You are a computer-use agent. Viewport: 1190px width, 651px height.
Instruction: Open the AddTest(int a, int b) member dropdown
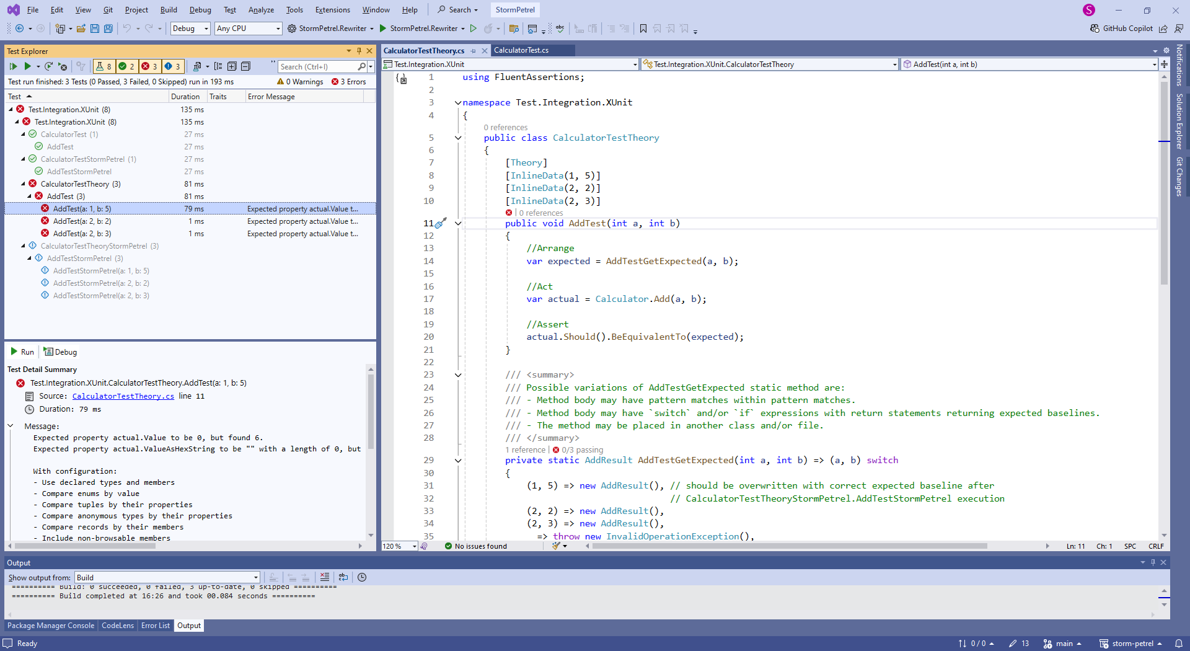point(1029,64)
